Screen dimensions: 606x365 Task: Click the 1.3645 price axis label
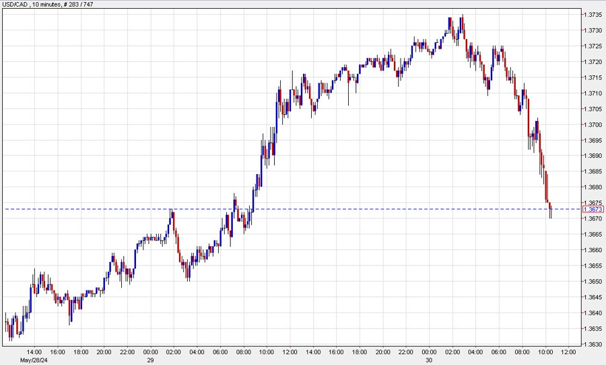[593, 297]
